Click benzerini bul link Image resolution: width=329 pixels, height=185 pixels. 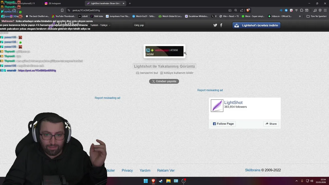(147, 73)
